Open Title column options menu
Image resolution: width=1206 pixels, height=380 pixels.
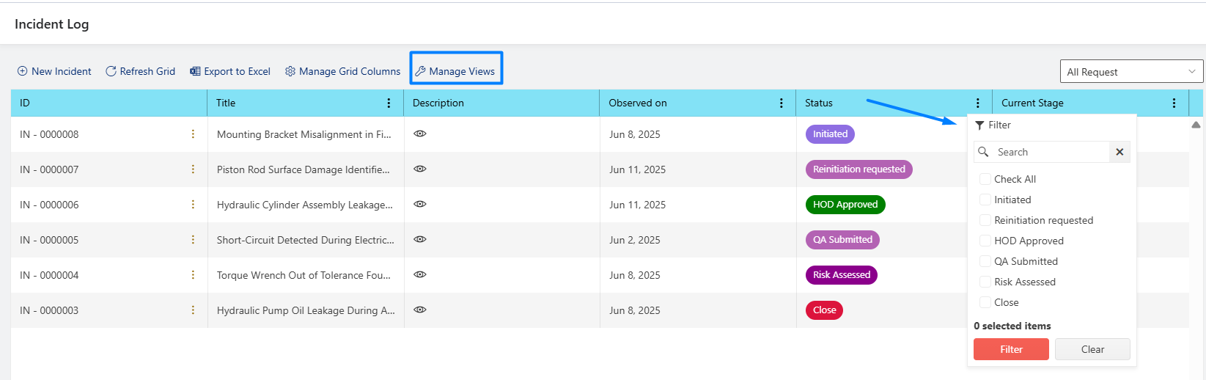pos(389,103)
